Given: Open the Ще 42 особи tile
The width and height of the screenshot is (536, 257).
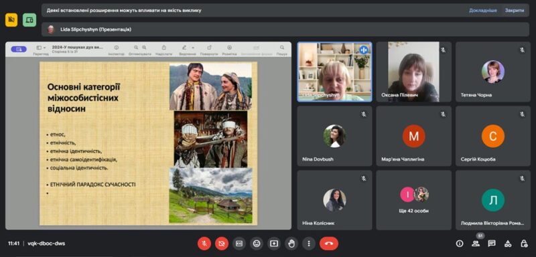Looking at the screenshot, I should coord(414,200).
